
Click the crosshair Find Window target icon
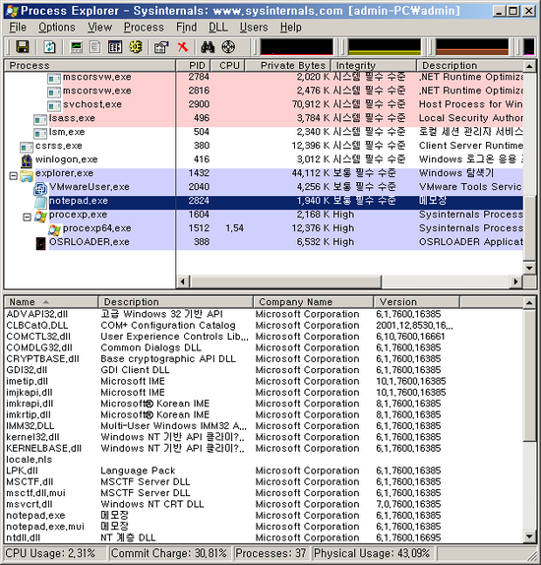click(228, 47)
